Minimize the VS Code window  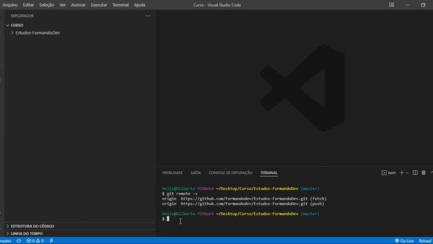pos(407,5)
